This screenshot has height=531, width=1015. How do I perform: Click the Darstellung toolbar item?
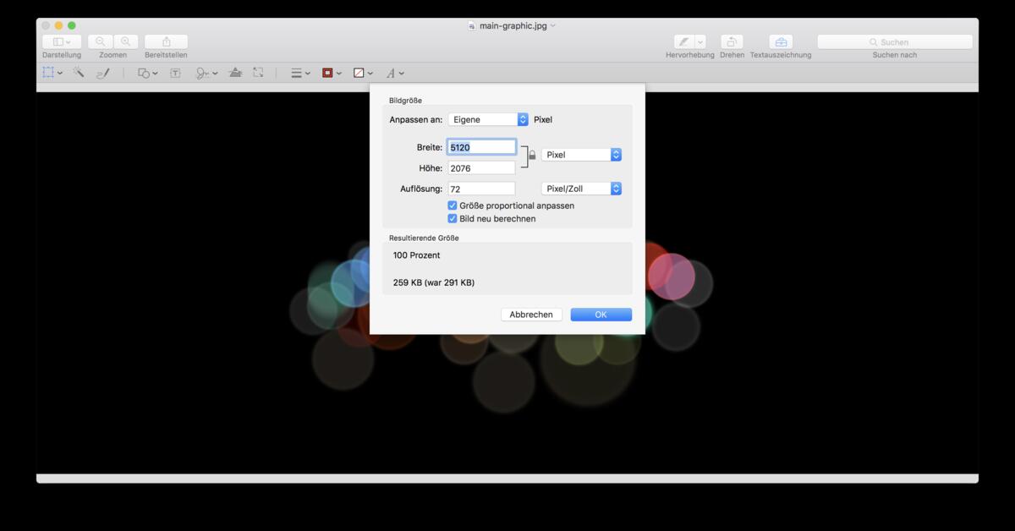click(x=60, y=41)
